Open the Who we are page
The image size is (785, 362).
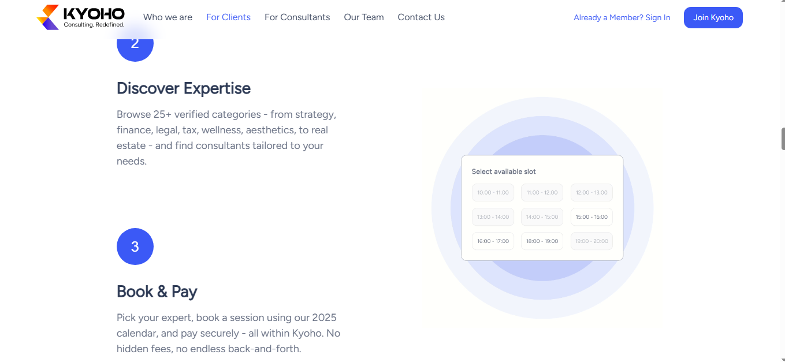coord(168,17)
